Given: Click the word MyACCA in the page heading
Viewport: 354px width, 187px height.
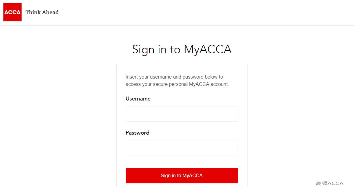Looking at the screenshot, I should (x=208, y=49).
